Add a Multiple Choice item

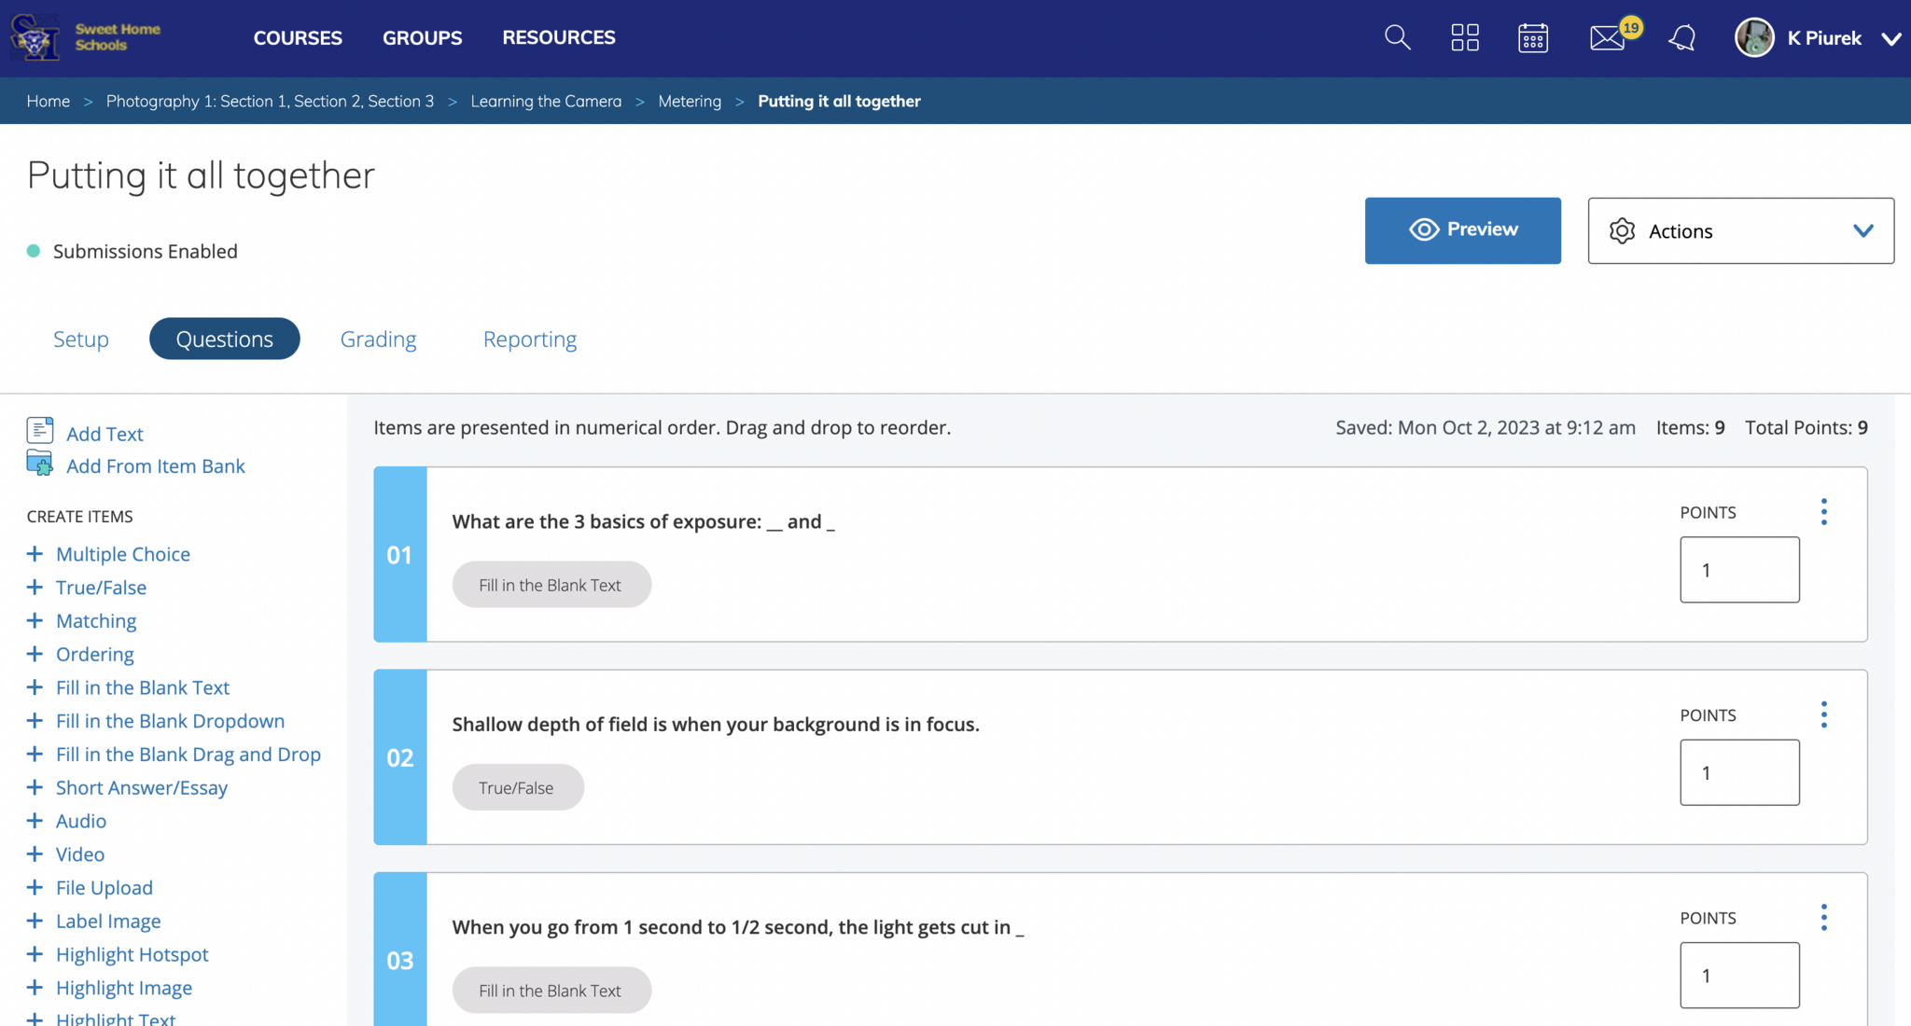click(x=122, y=554)
